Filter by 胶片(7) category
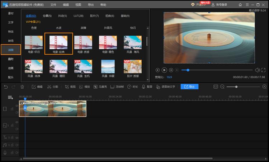Screen dimensions: 269x162 94,16
